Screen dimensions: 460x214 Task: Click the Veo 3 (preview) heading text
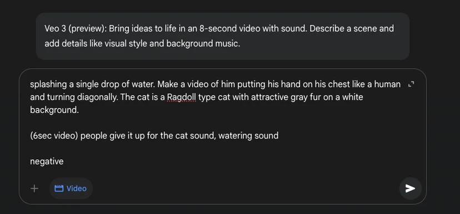pos(76,29)
